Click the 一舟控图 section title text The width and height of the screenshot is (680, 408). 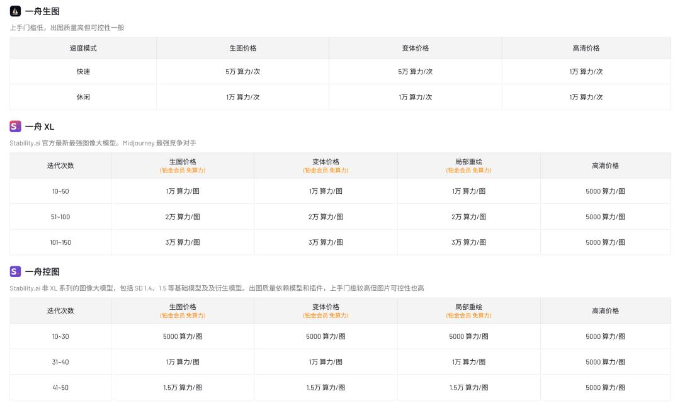coord(42,271)
